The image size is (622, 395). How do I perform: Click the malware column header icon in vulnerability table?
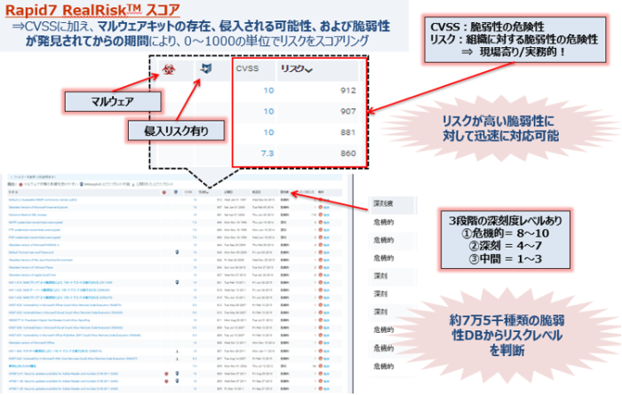coord(164,192)
